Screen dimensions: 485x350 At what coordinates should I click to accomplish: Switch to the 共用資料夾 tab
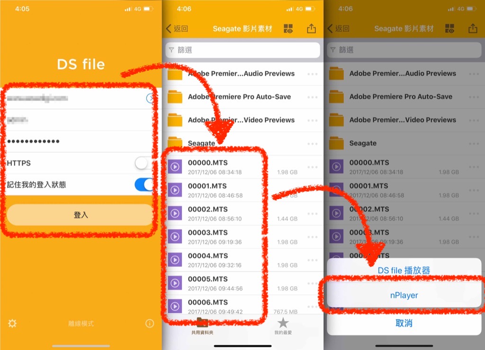pos(202,326)
